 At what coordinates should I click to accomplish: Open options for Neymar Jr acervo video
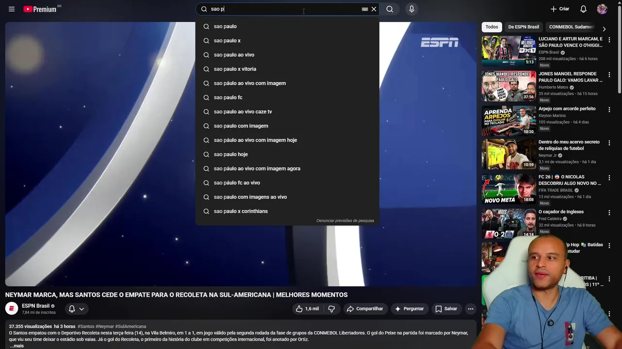coord(609,143)
